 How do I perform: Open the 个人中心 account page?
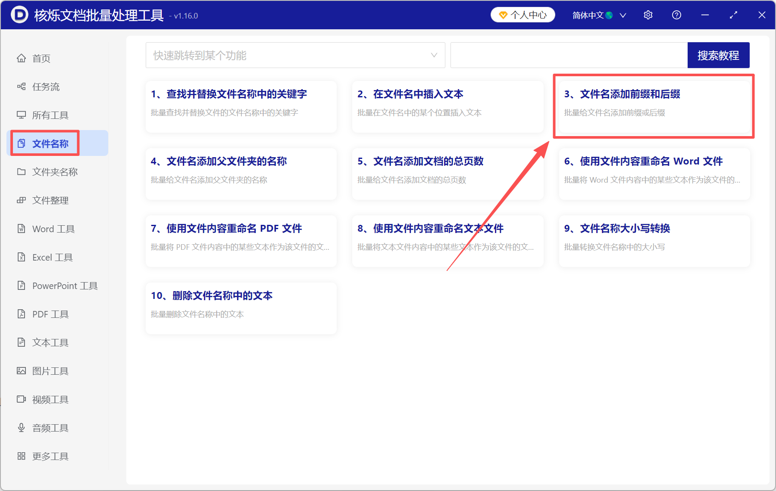click(523, 15)
